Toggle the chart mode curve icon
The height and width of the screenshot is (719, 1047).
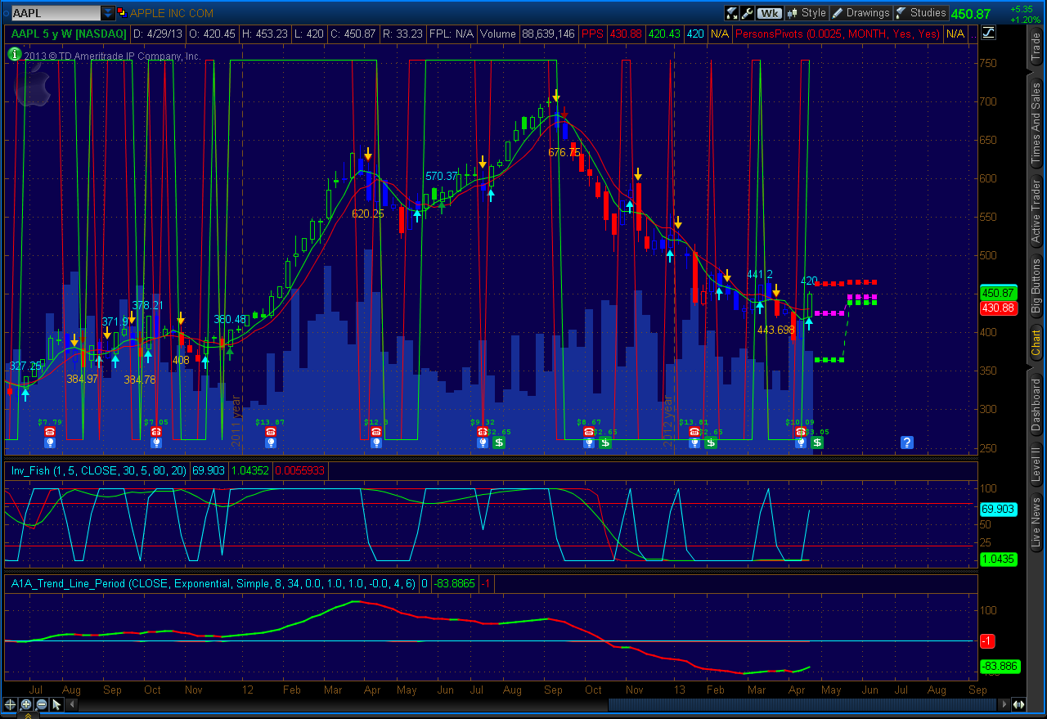point(988,34)
